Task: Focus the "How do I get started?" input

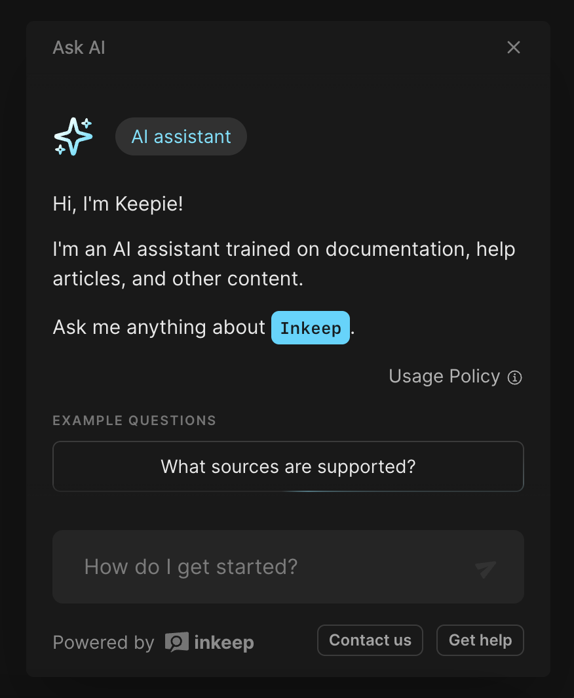Action: tap(275, 567)
